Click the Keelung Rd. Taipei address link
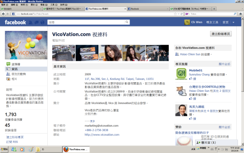Image resolution: width=244 pixels, height=153 pixels. pyautogui.click(x=119, y=79)
